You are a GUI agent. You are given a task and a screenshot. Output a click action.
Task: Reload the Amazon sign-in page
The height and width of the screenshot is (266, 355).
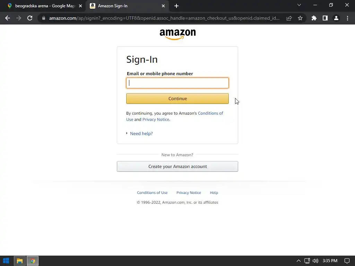tap(30, 18)
